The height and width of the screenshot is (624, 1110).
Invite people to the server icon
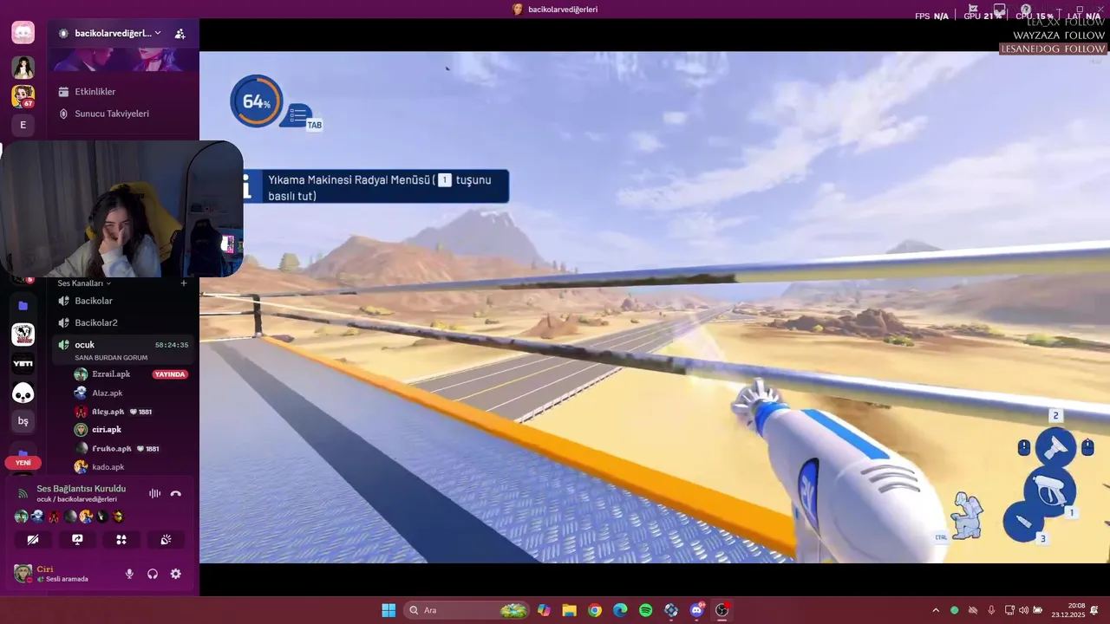coord(180,34)
